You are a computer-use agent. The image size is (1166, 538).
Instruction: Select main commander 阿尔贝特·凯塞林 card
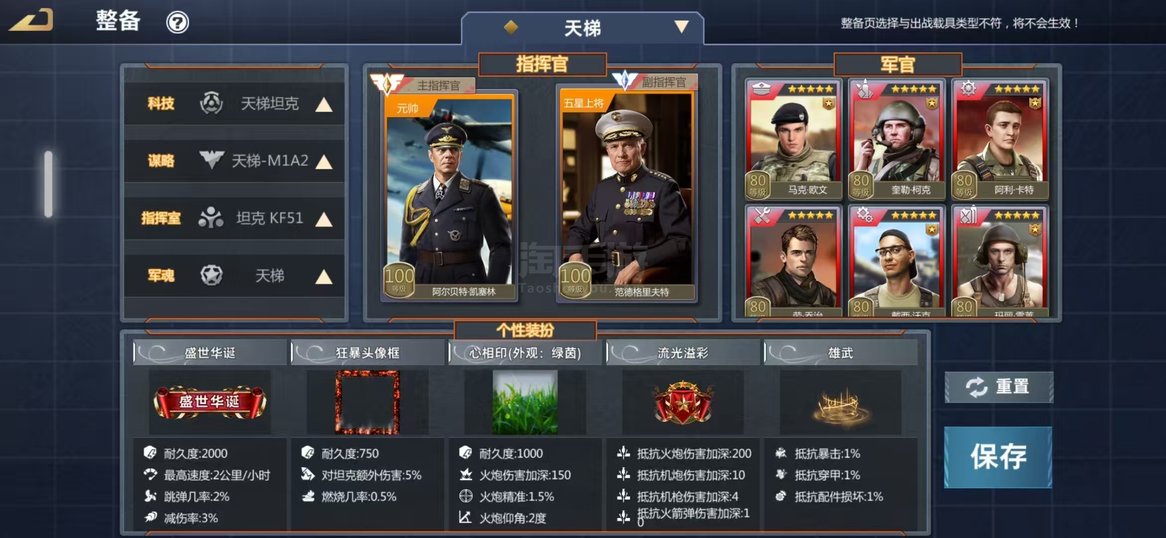click(x=449, y=196)
